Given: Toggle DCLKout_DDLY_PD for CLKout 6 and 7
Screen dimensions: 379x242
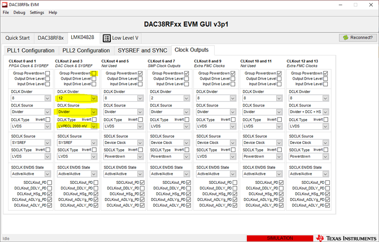Looking at the screenshot, I should [x=189, y=188].
